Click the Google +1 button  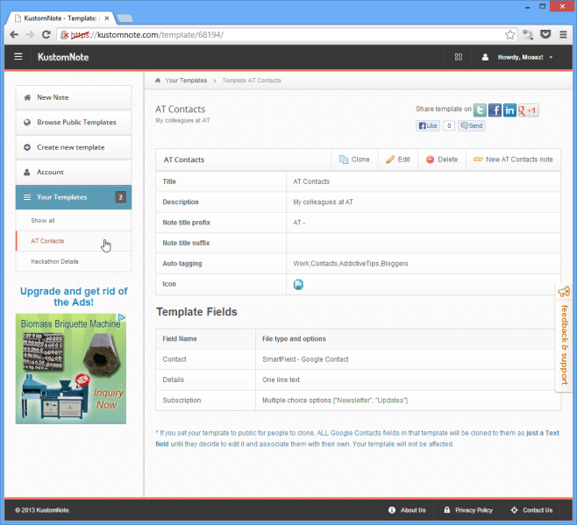point(529,110)
